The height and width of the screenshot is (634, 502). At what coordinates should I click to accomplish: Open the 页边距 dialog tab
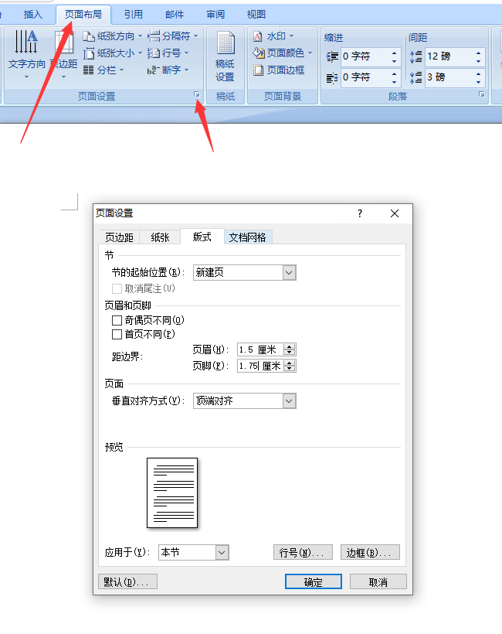pos(119,237)
